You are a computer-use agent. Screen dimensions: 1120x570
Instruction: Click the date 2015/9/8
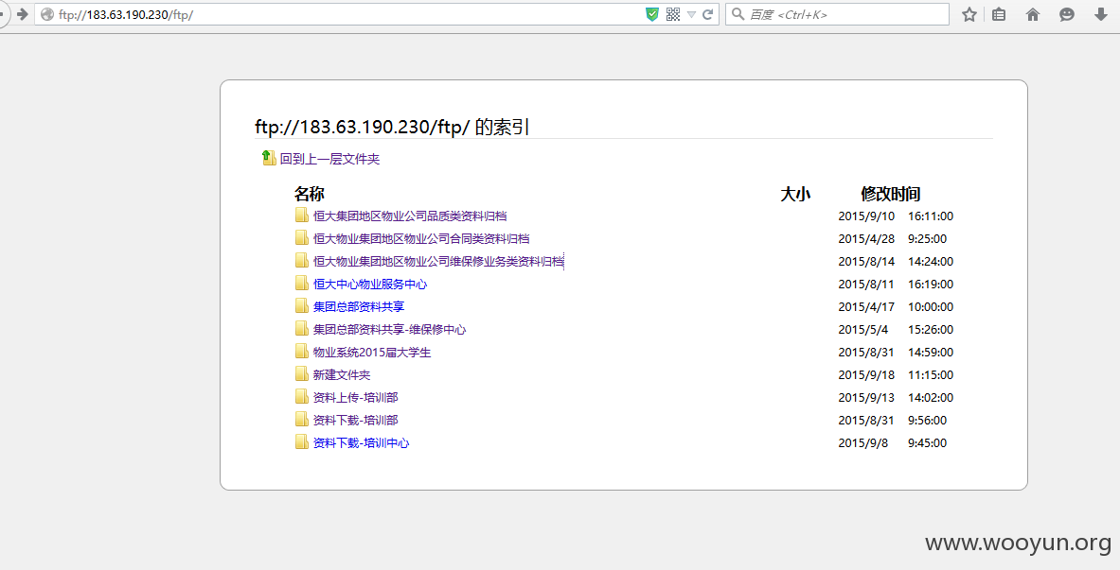(x=862, y=443)
